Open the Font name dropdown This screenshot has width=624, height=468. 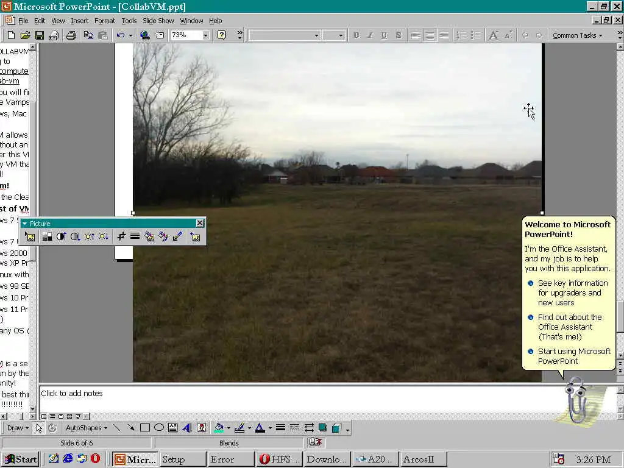point(316,35)
